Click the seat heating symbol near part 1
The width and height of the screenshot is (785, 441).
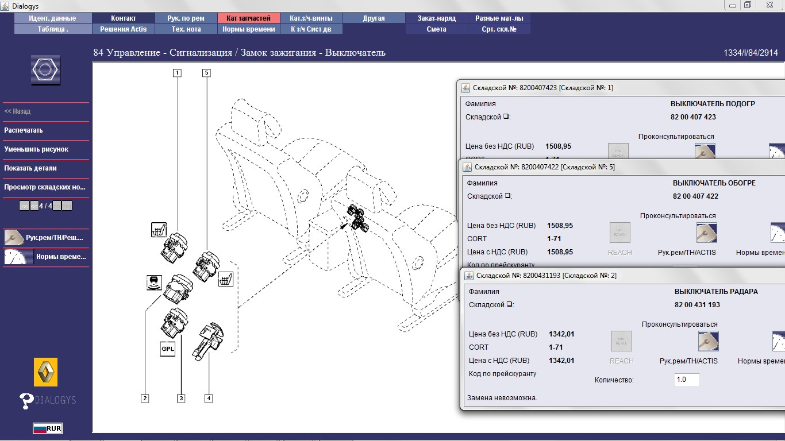point(159,230)
